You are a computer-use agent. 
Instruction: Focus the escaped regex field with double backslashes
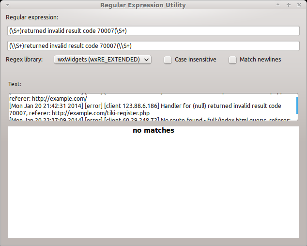[153, 46]
